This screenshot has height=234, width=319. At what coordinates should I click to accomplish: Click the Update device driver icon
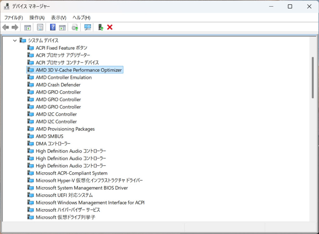75,27
